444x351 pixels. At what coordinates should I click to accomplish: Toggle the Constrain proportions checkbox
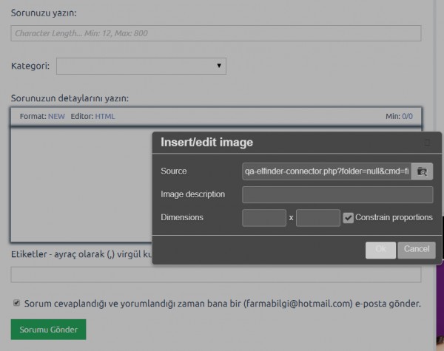pyautogui.click(x=349, y=217)
